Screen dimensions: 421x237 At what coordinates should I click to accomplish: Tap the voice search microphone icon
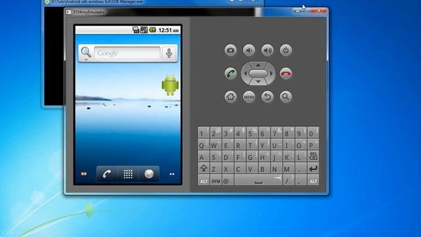169,53
